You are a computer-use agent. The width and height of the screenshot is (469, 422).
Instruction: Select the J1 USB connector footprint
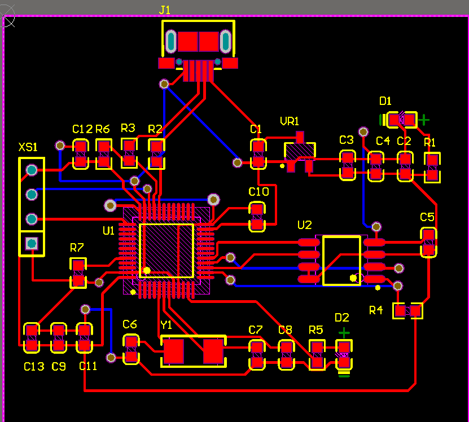[199, 41]
